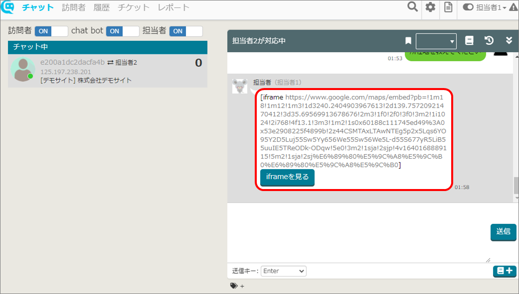Click the chat scrollbar up arrow
The height and width of the screenshot is (294, 519).
point(517,57)
